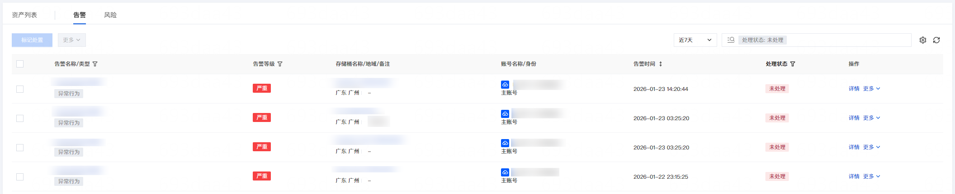
Task: Switch to the 资产列表 tab
Action: [x=24, y=15]
